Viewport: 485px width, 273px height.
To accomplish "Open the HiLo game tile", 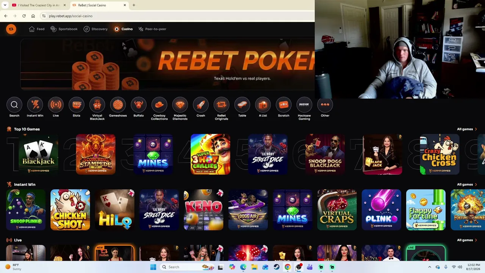I will (x=114, y=210).
